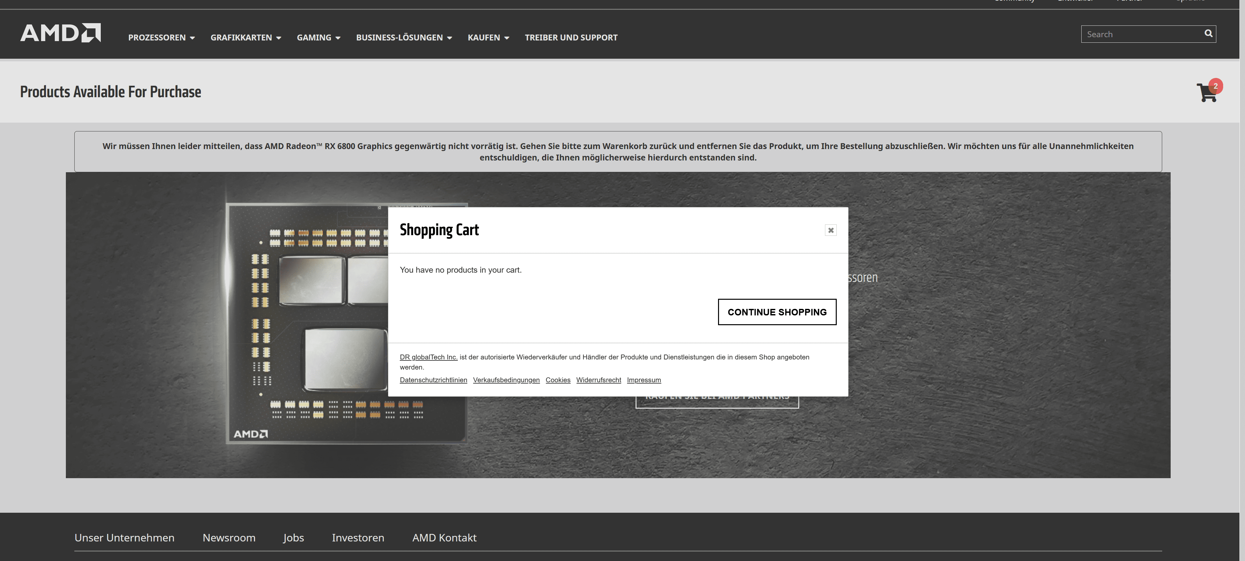
Task: Open the Newsroom footer link
Action: click(x=229, y=538)
